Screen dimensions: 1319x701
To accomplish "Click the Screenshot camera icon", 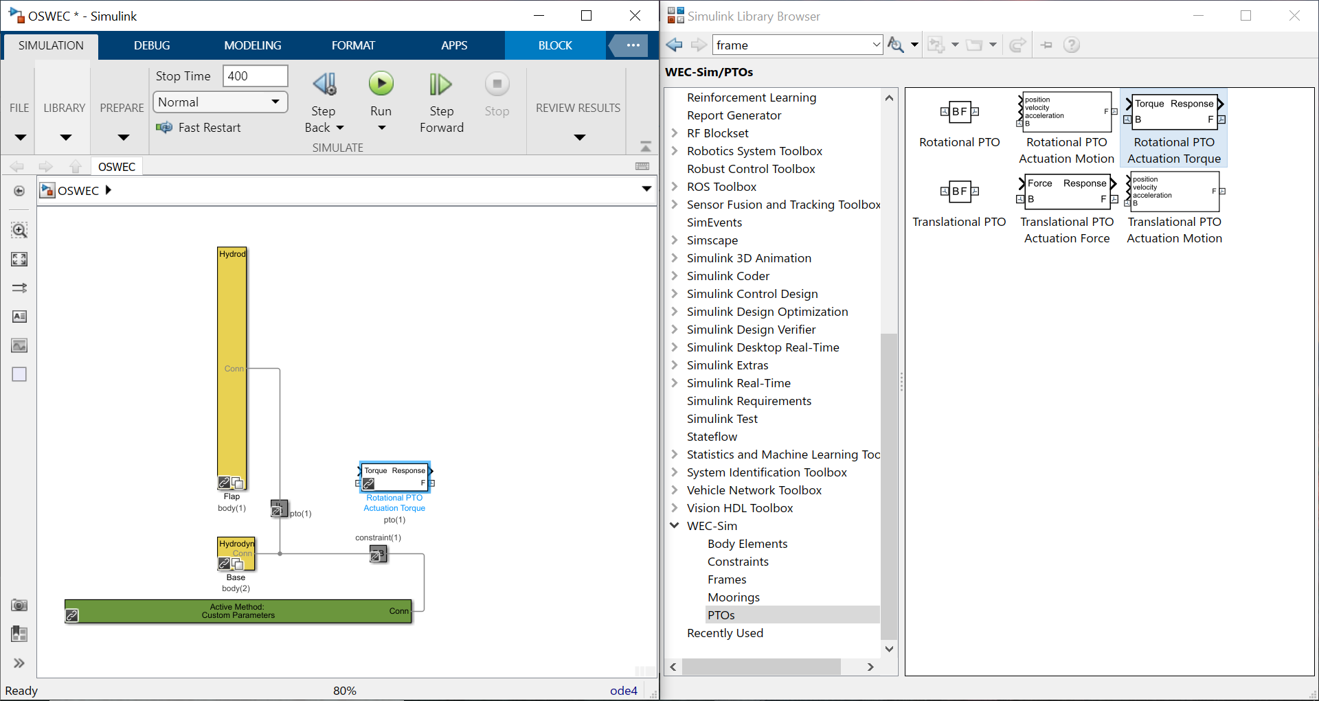I will pyautogui.click(x=19, y=605).
